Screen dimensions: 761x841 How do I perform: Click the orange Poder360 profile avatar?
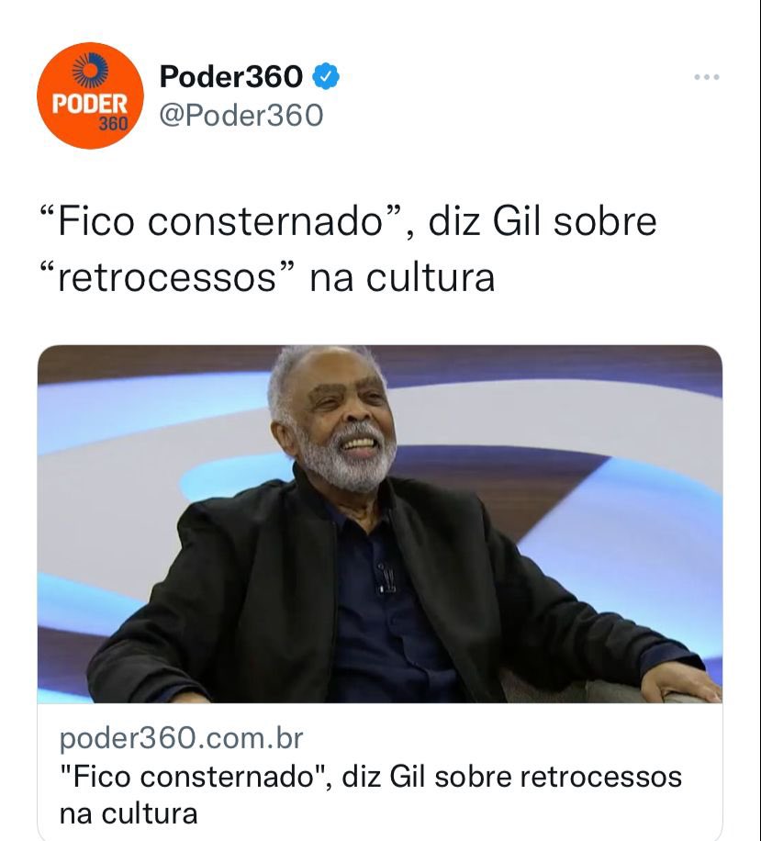click(x=90, y=95)
